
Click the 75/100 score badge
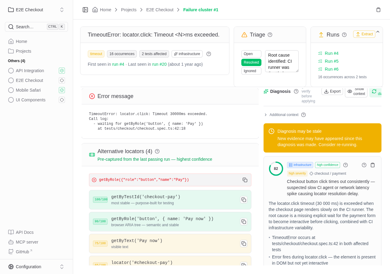[x=100, y=244]
